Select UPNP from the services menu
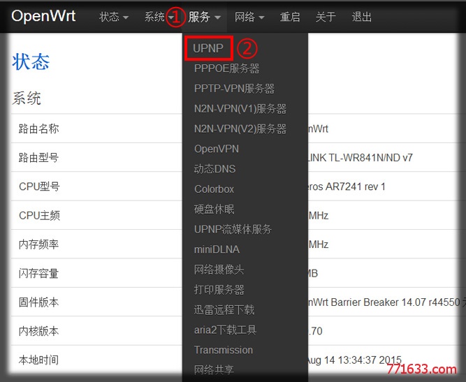This screenshot has height=382, width=466. 208,48
